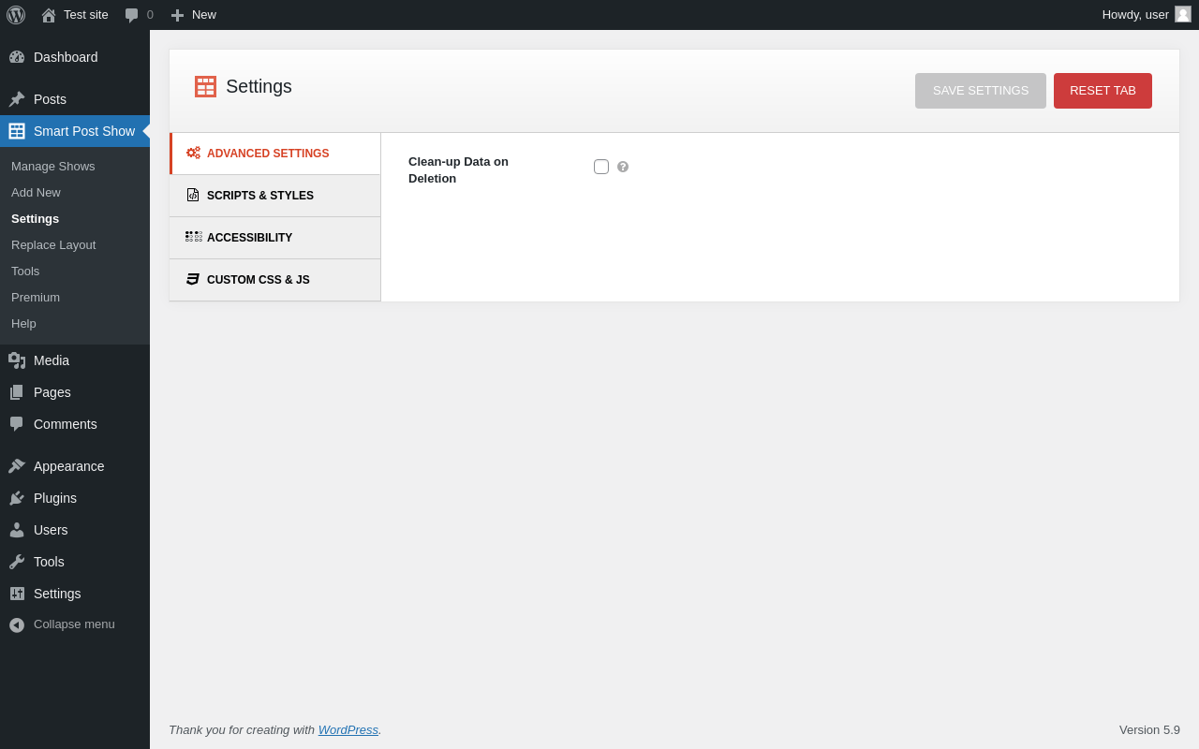This screenshot has height=749, width=1199.
Task: Open the Howdy, user account menu
Action: click(x=1135, y=15)
